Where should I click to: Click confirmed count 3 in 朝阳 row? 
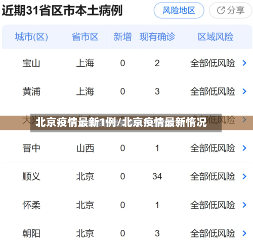[157, 233]
